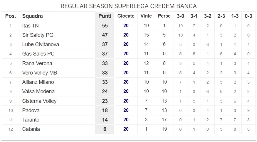
Task: Click the 0-3 results column header
Action: coord(248,16)
